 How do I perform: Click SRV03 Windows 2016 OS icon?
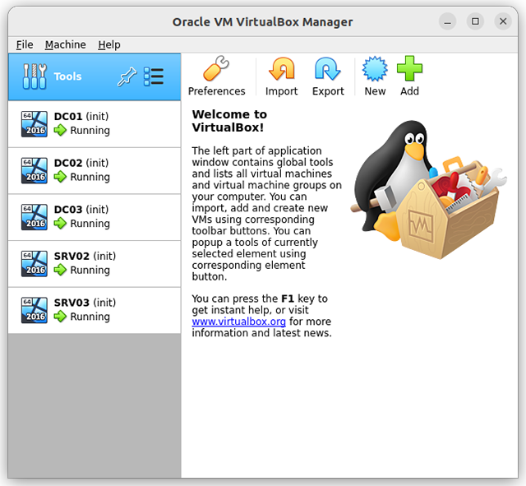click(35, 310)
